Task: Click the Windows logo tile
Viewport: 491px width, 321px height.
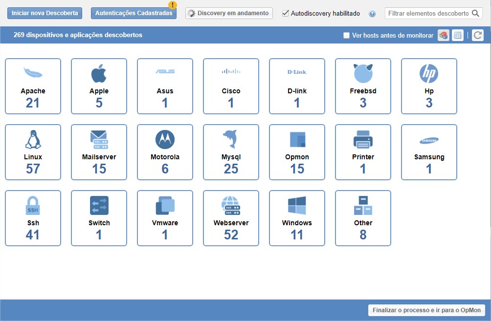Action: [x=297, y=218]
